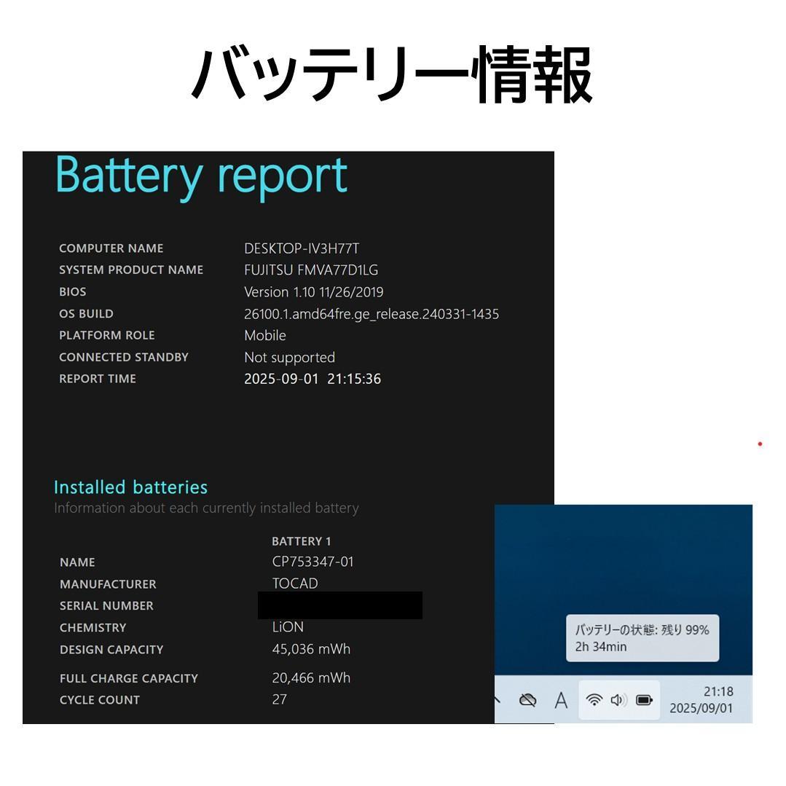Click the OneDrive offline cloud icon
This screenshot has width=786, height=786.
(526, 699)
